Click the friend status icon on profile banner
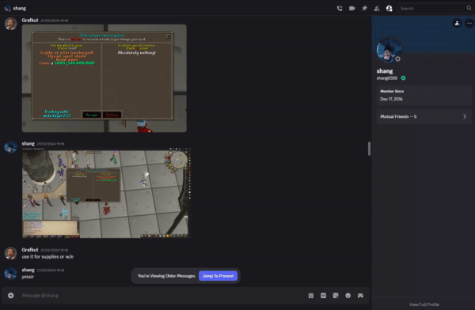Image resolution: width=475 pixels, height=310 pixels. pyautogui.click(x=457, y=23)
